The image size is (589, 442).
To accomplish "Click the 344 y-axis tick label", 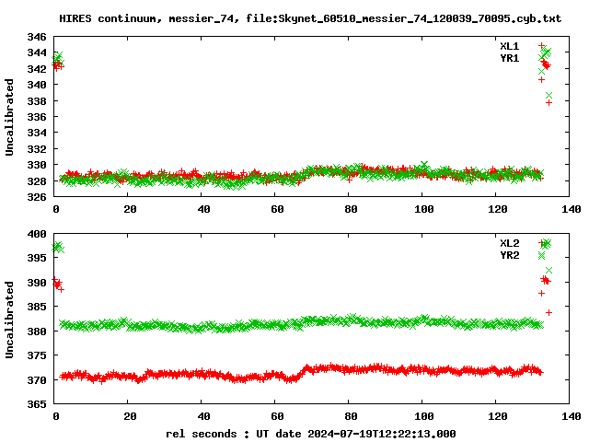I will pos(37,52).
